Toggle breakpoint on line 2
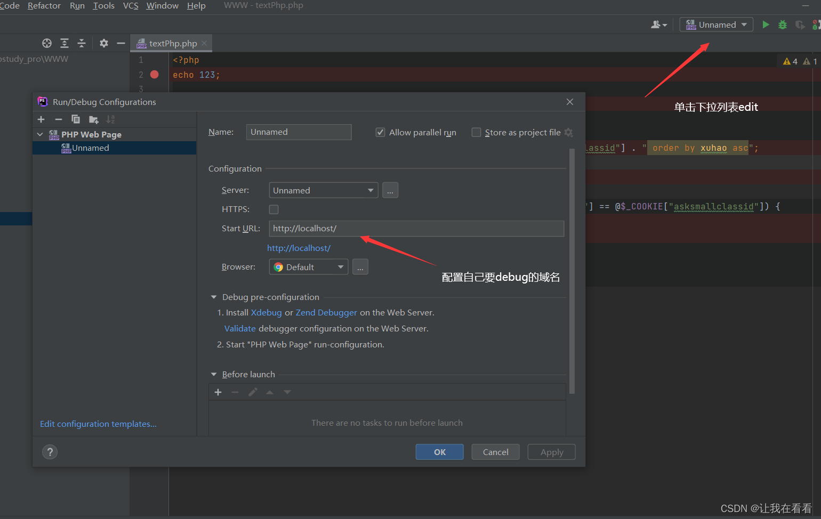This screenshot has width=821, height=519. tap(155, 75)
